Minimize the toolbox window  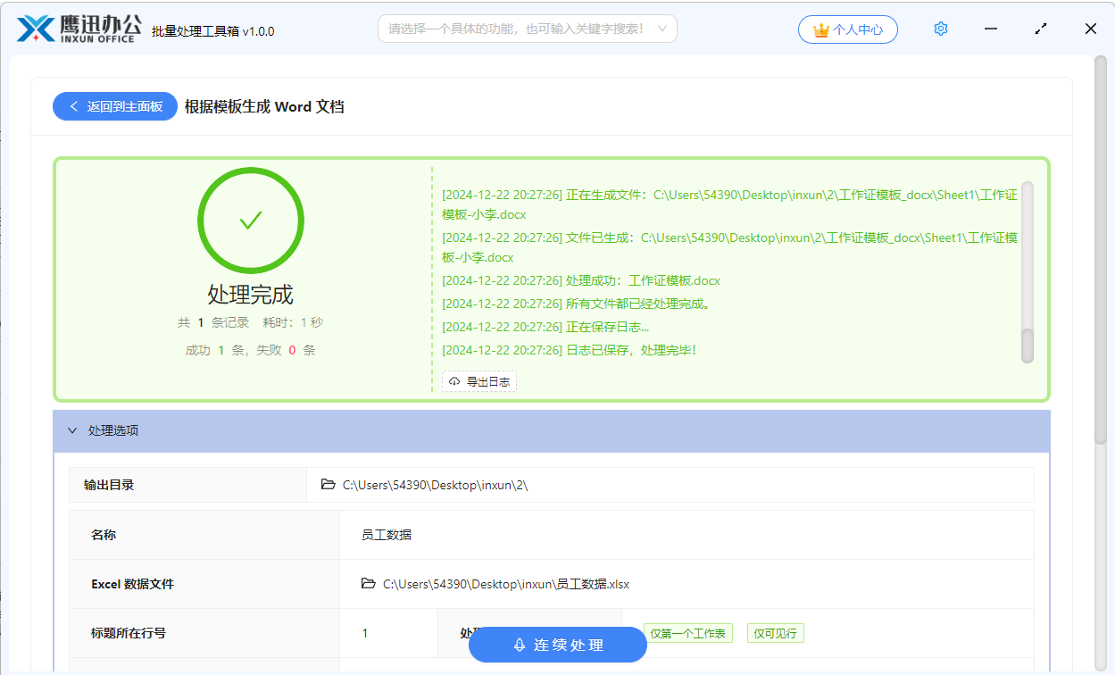[991, 29]
